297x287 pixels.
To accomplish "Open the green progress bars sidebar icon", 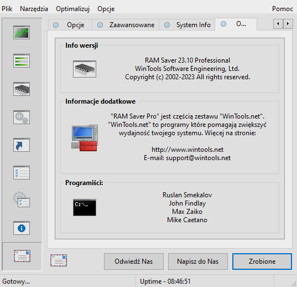I will coord(22,61).
